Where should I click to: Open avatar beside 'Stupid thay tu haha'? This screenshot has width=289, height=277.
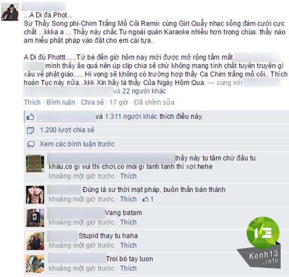35,241
